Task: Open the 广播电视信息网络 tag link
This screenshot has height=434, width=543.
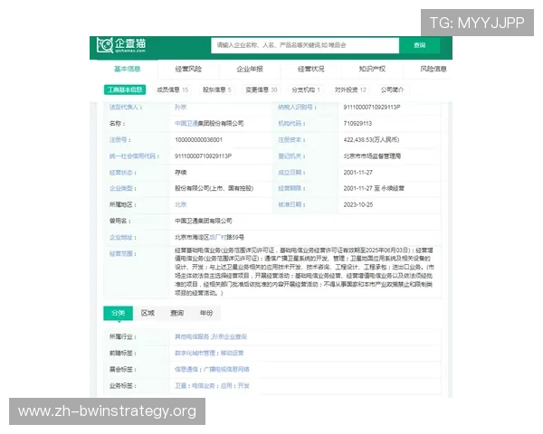Action: pyautogui.click(x=226, y=369)
